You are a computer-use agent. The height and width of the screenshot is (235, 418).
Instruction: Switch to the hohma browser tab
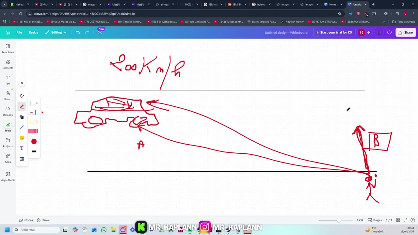click(x=262, y=5)
